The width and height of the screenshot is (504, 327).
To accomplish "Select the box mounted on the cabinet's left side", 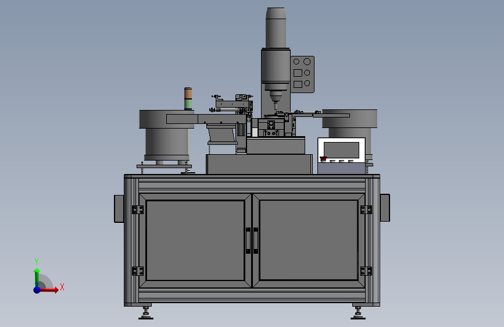I will (x=119, y=208).
